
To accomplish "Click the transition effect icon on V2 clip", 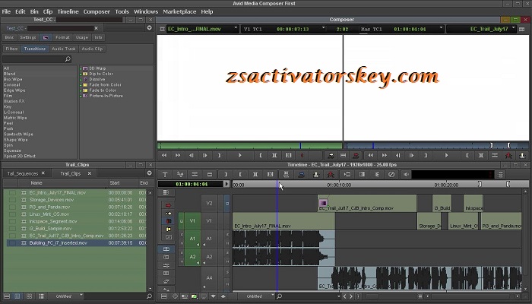I will point(323,203).
